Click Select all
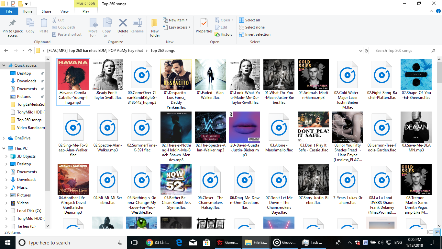This screenshot has width=442, height=249. 249,20
